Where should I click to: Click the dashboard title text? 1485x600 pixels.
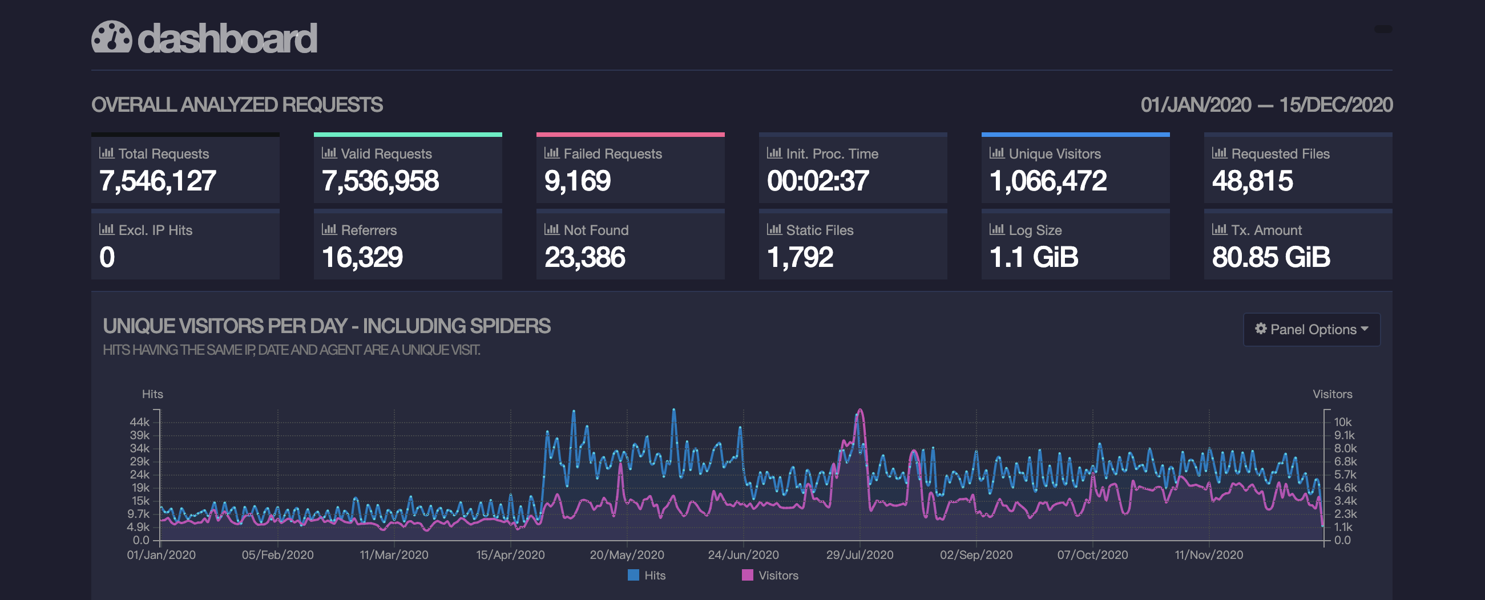click(227, 39)
